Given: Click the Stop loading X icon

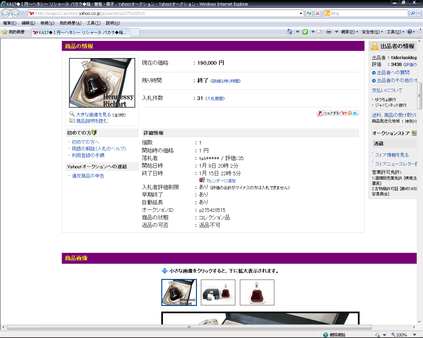Looking at the screenshot, I should (318, 13).
